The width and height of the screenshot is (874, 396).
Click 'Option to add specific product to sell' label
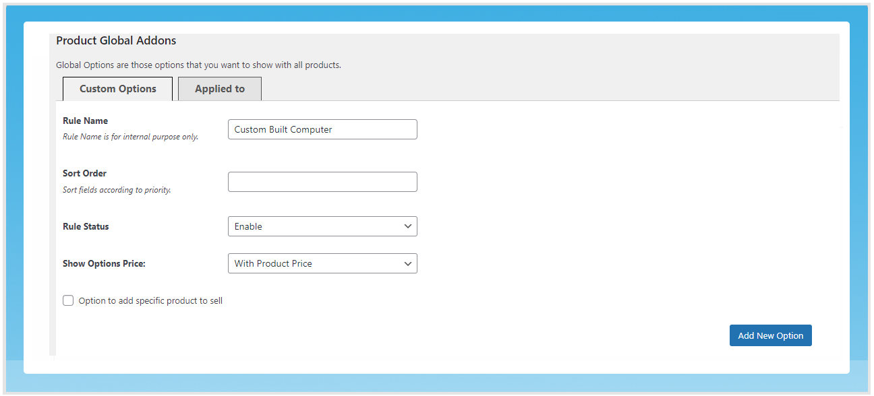pos(150,300)
